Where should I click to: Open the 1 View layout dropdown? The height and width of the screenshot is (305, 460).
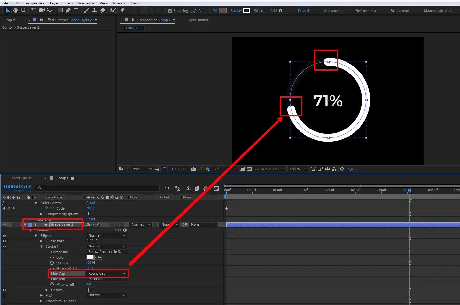click(299, 169)
